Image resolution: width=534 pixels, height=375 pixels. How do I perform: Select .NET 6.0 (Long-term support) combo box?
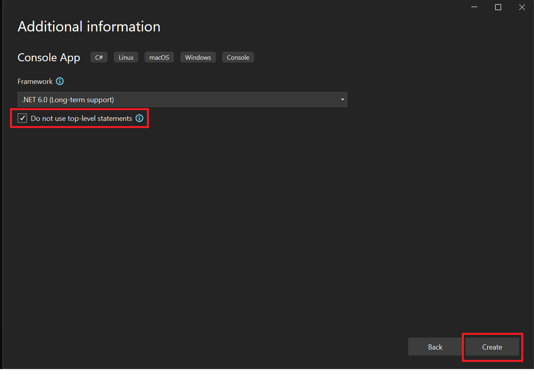click(182, 99)
